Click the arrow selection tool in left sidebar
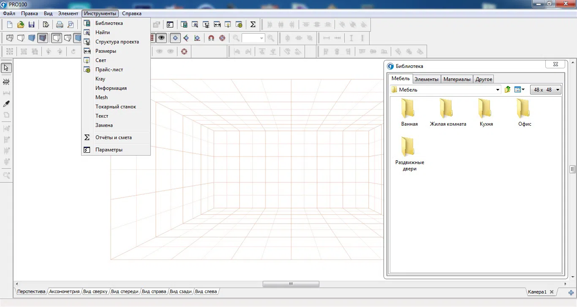This screenshot has width=577, height=307. [6, 68]
